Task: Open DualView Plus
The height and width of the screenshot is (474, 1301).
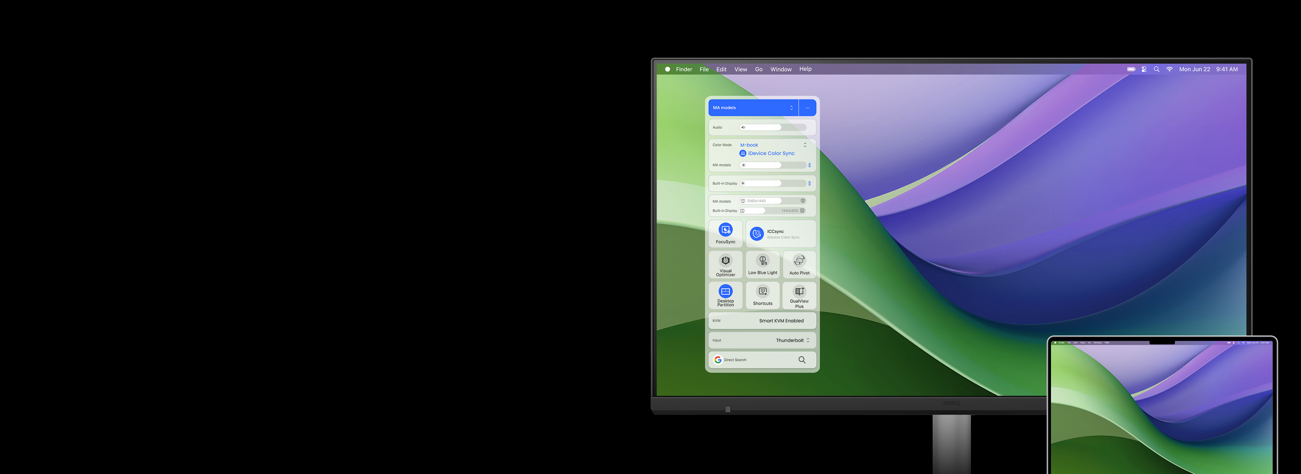Action: (x=800, y=295)
